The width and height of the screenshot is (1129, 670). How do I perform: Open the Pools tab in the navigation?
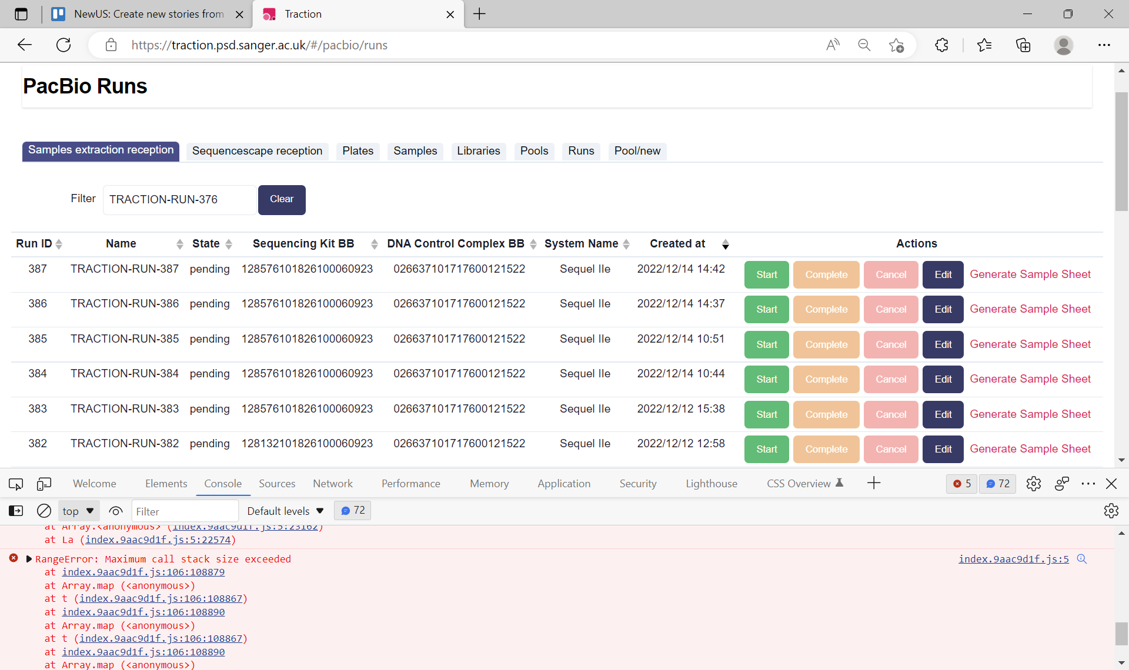click(x=533, y=151)
